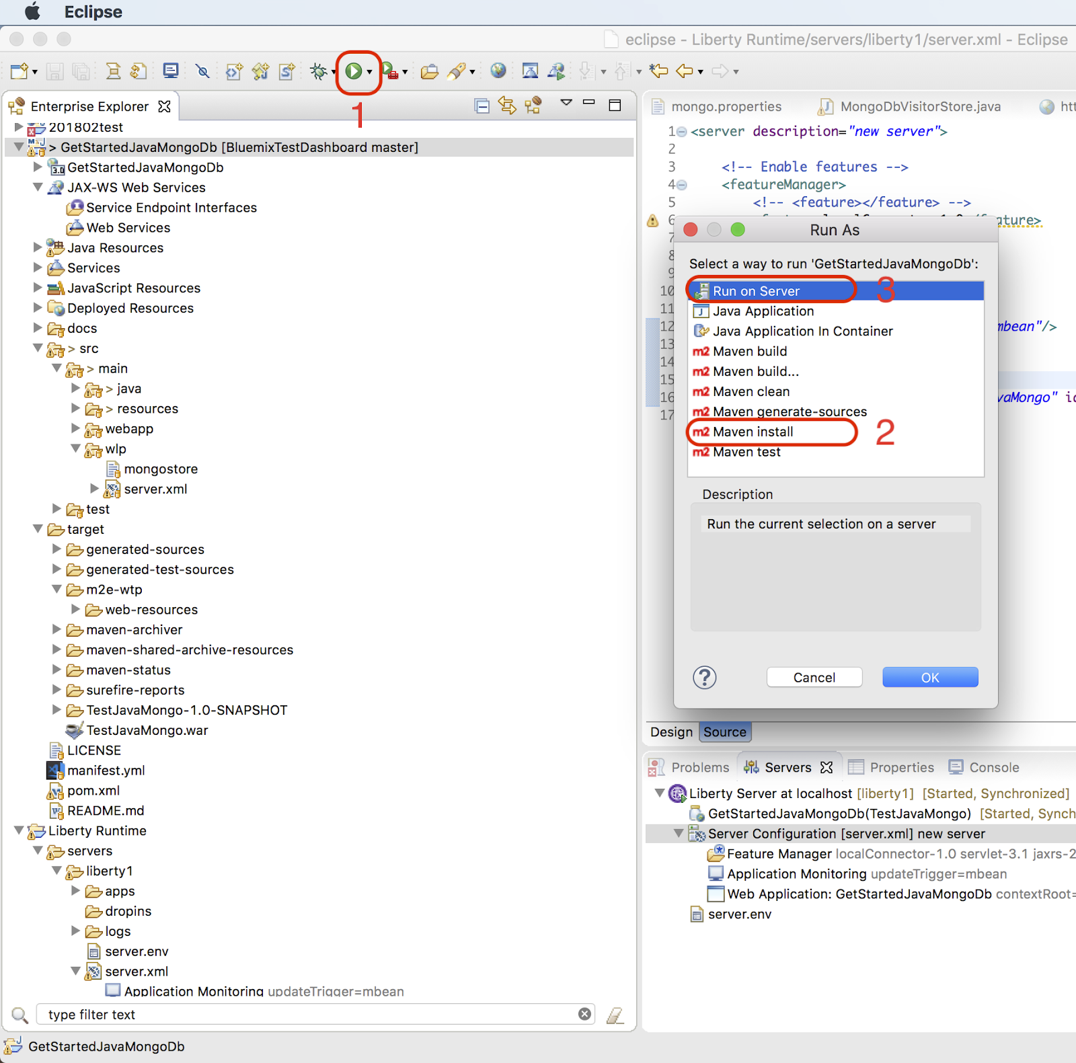Select TestJavaMongo.war in target folder
This screenshot has width=1076, height=1063.
(147, 730)
